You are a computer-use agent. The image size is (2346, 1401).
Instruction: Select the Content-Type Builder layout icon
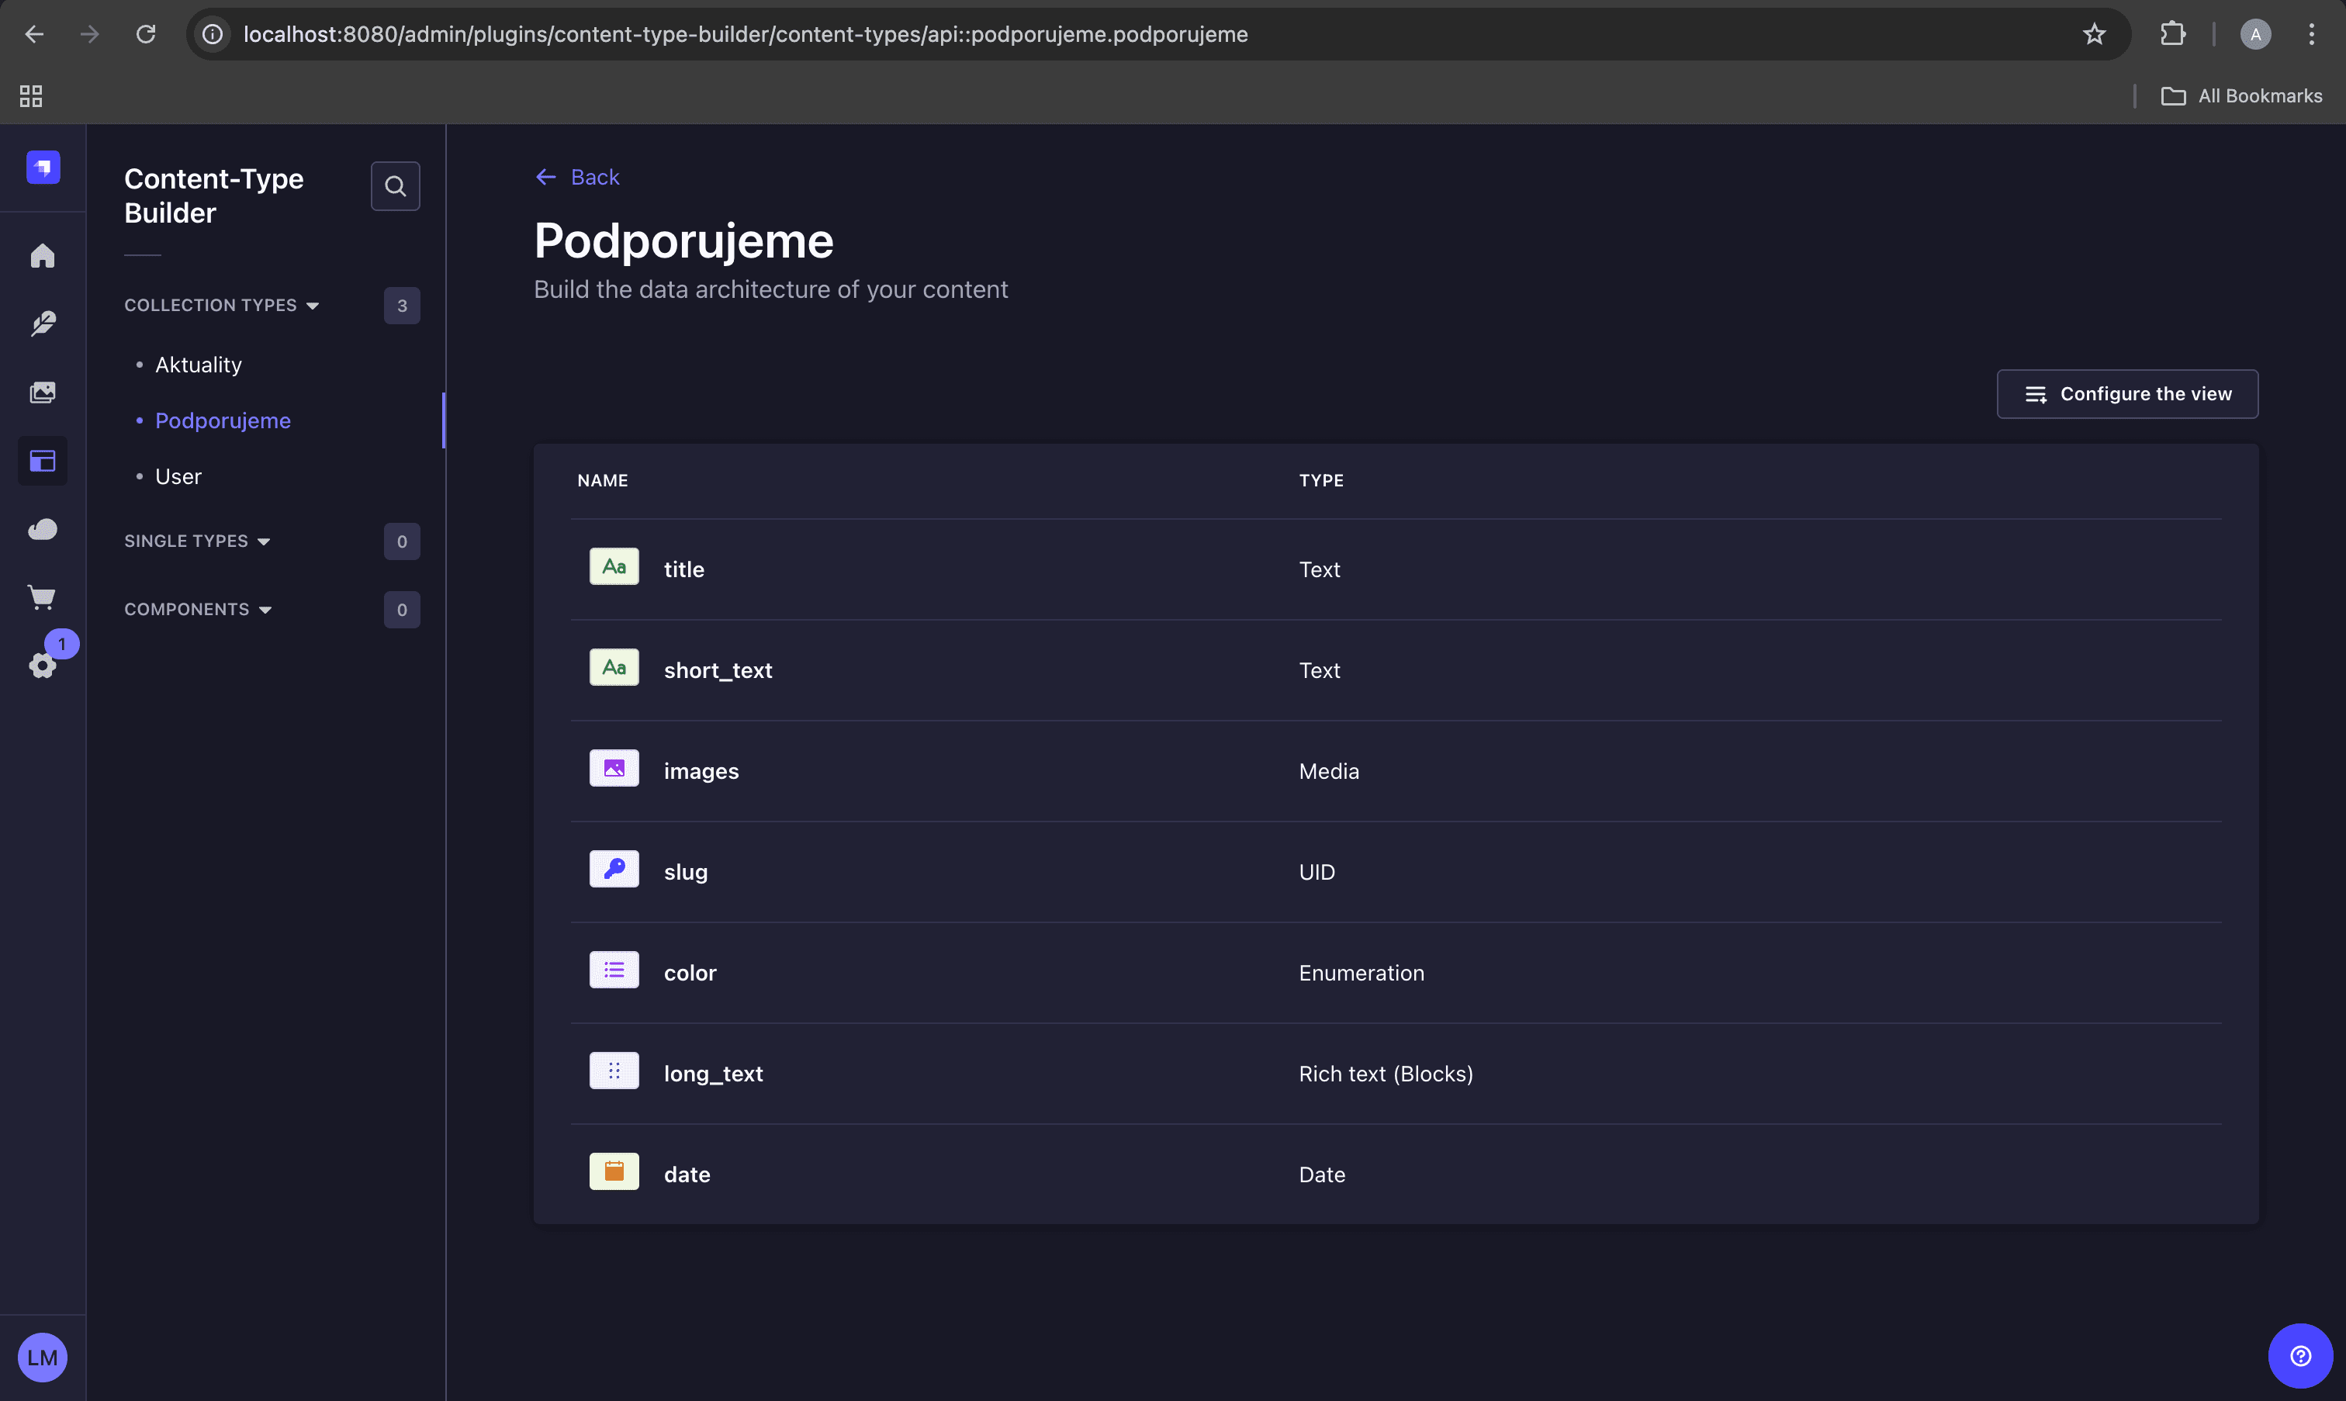click(43, 461)
